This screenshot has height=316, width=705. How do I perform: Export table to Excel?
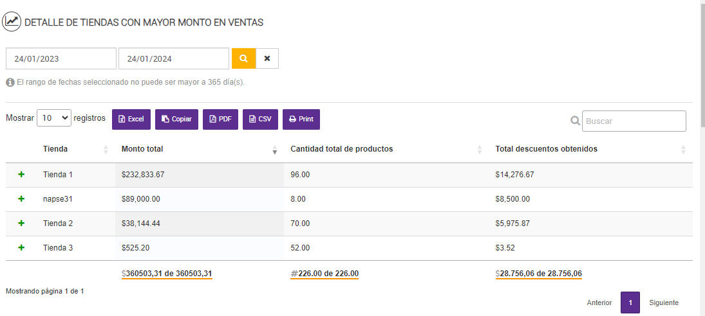click(131, 119)
